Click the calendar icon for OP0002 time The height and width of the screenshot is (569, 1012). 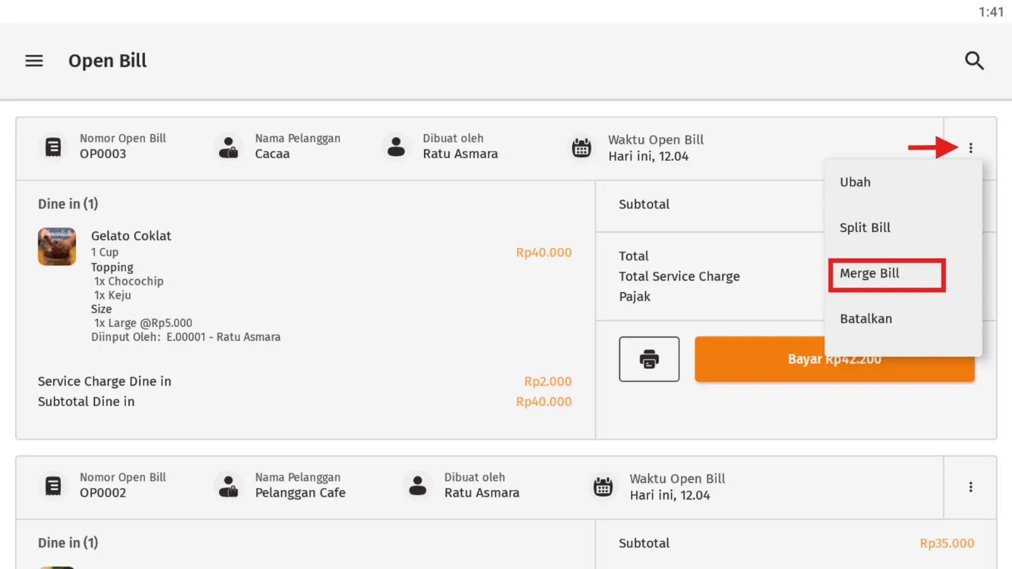pyautogui.click(x=603, y=487)
